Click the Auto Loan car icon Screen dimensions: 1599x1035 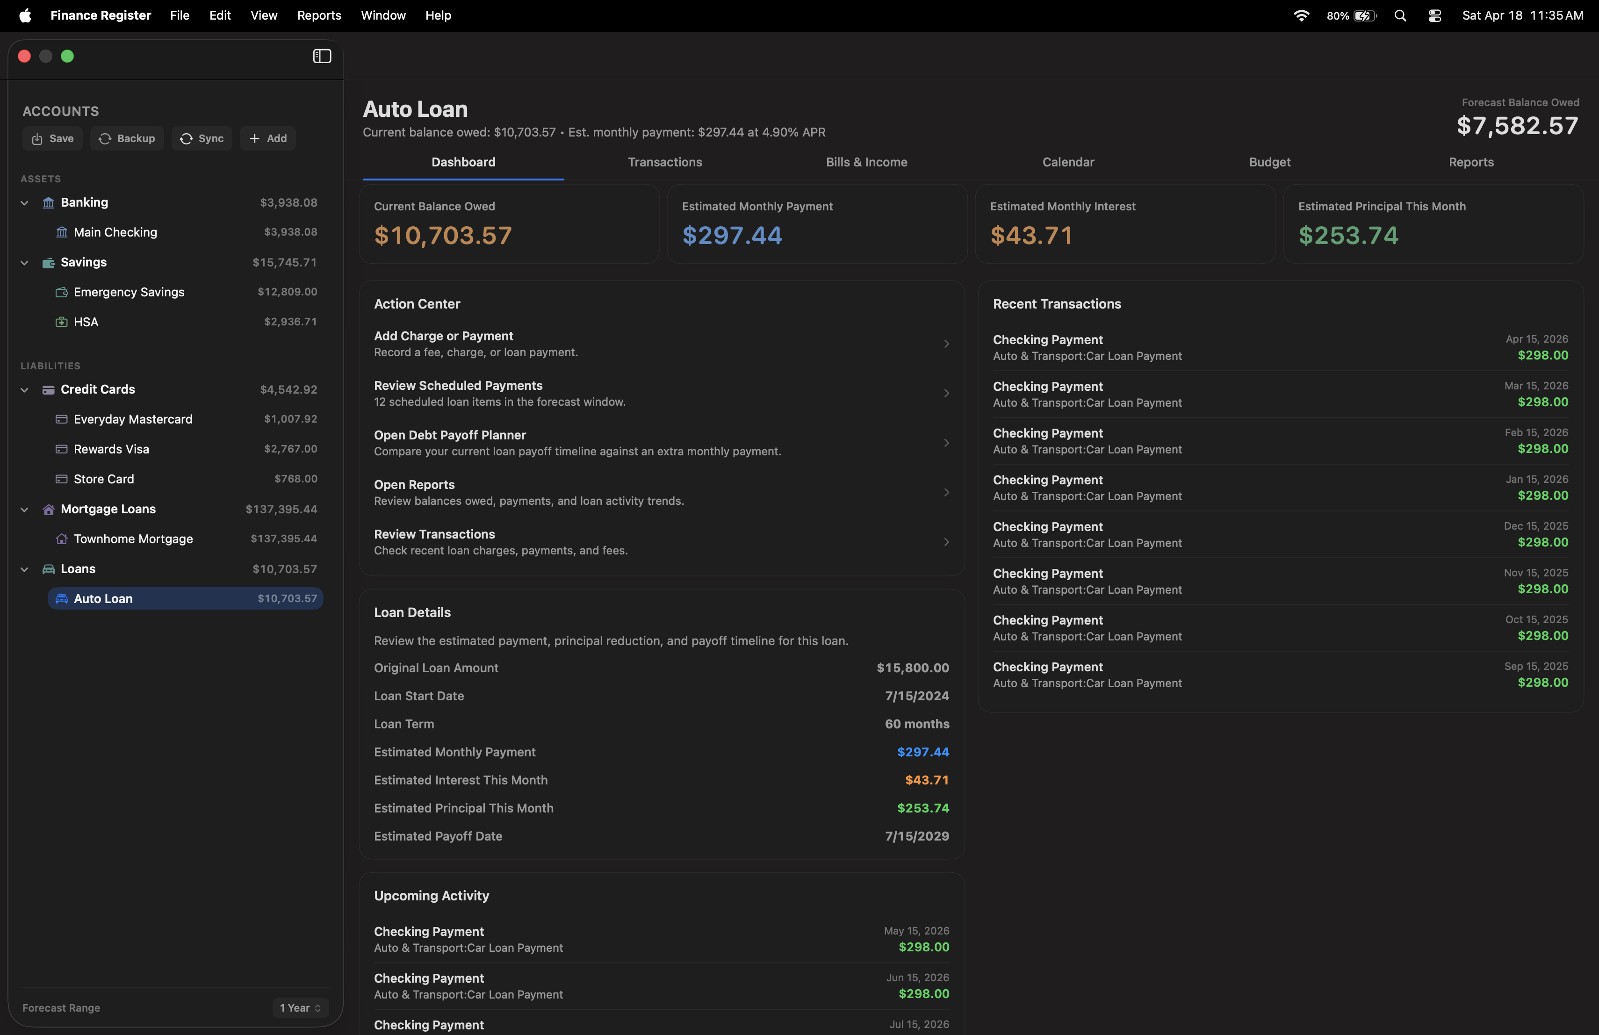click(62, 598)
